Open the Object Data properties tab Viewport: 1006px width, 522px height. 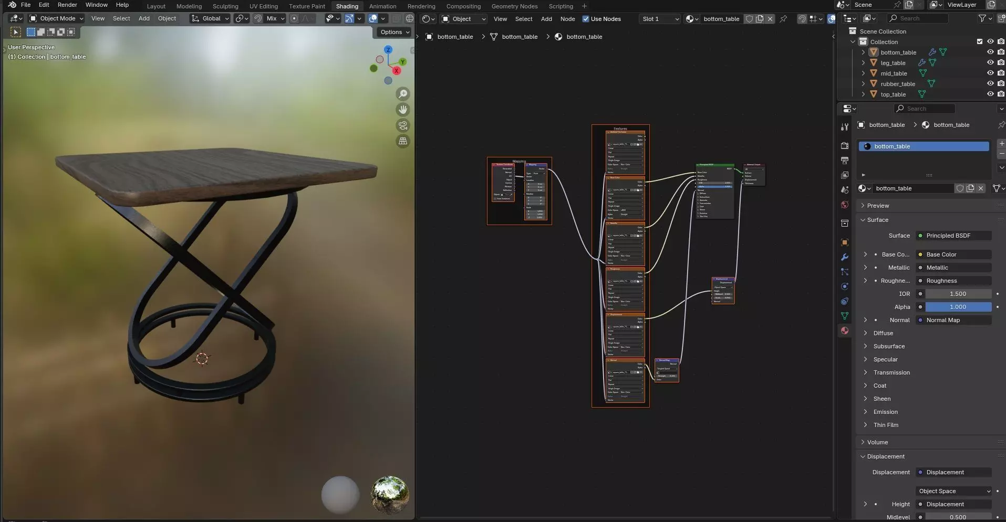point(844,316)
